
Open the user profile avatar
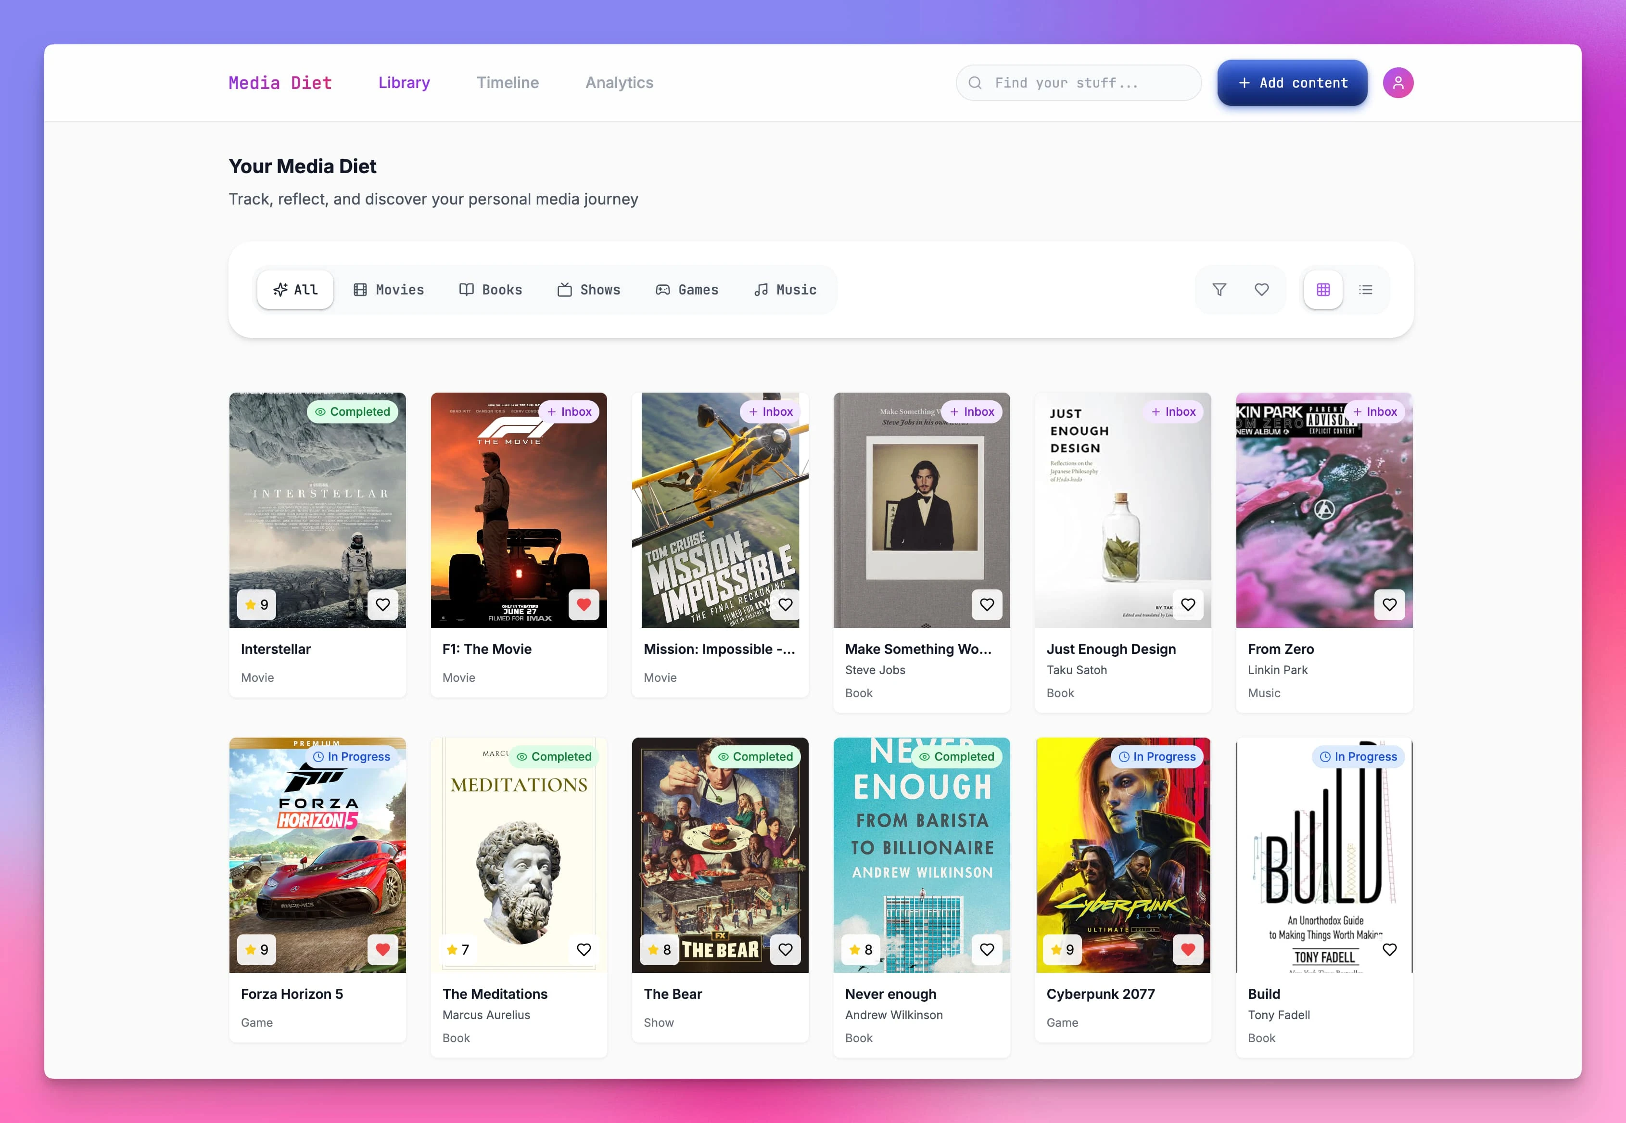point(1397,83)
